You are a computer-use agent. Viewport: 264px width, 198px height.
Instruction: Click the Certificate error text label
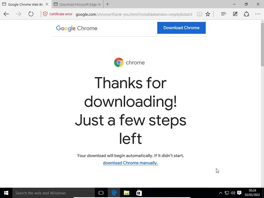click(61, 14)
